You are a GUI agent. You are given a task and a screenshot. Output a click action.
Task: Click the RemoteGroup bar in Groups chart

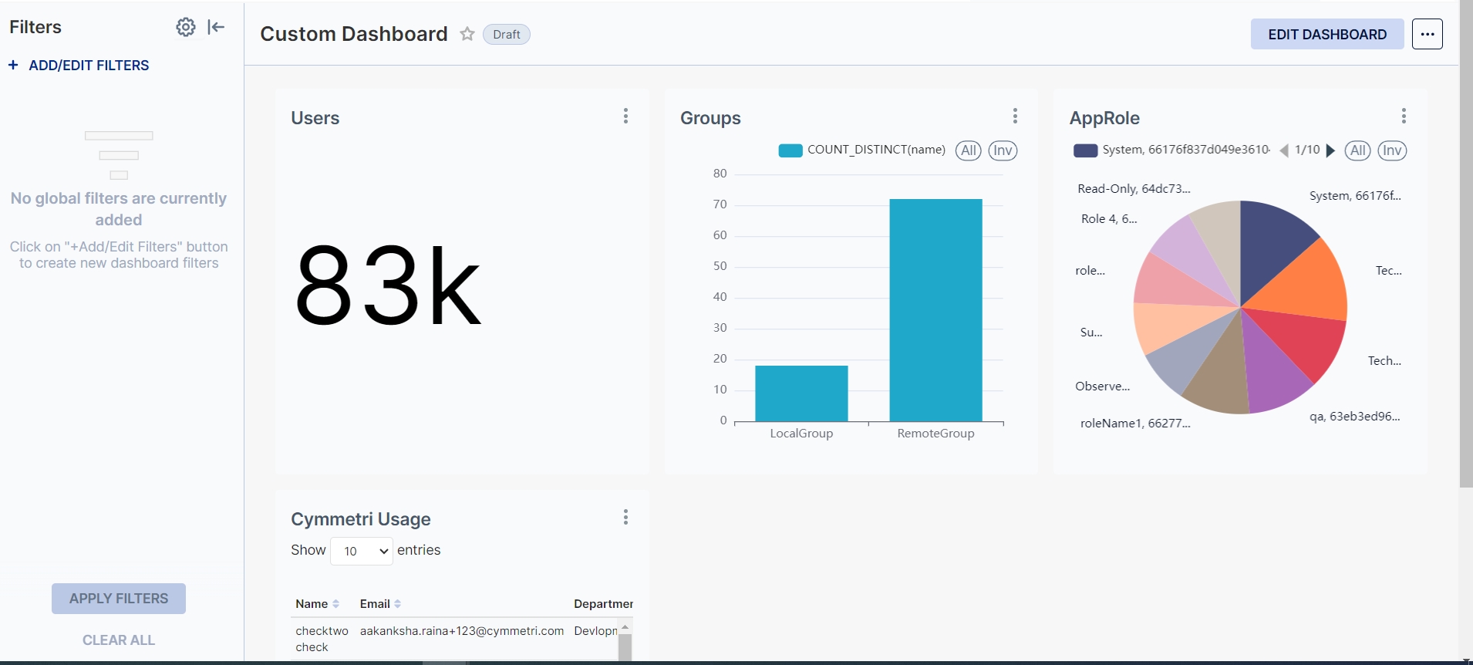(x=935, y=309)
